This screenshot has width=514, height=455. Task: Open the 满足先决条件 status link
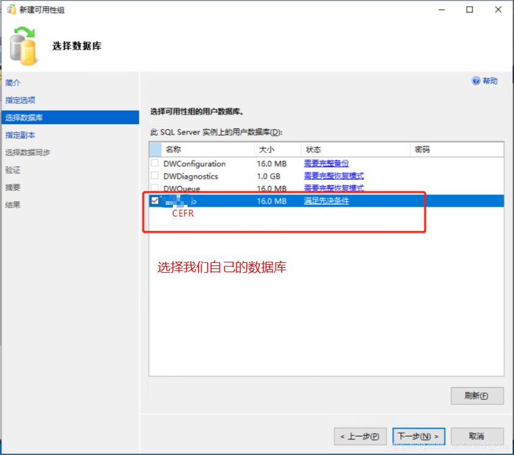326,201
